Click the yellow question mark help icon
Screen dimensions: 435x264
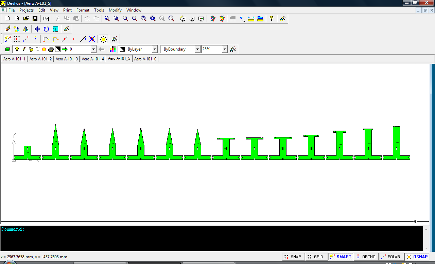pyautogui.click(x=271, y=19)
